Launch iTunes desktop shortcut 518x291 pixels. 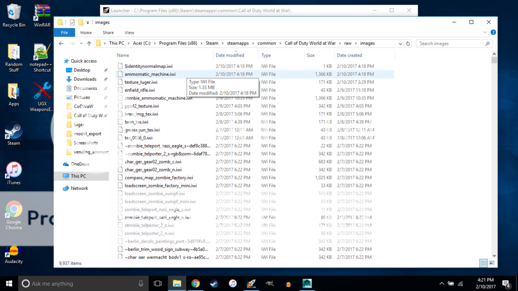[14, 173]
